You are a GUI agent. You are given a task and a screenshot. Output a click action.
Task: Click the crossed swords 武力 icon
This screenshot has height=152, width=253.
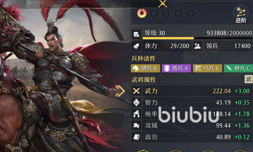136,91
